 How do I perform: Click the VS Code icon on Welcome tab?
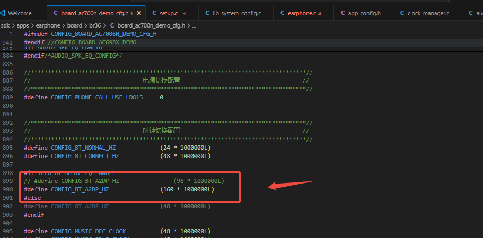[3, 13]
